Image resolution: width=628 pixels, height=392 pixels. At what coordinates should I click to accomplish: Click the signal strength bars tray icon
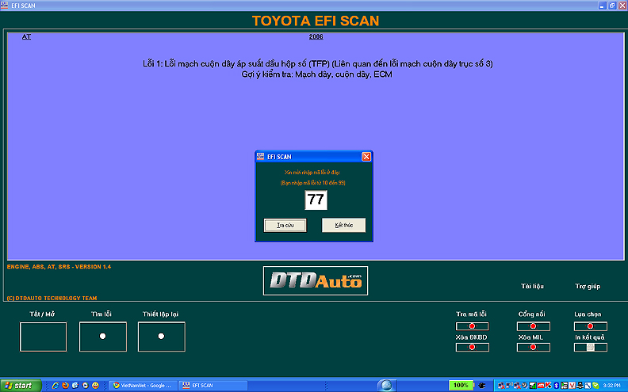[533, 386]
